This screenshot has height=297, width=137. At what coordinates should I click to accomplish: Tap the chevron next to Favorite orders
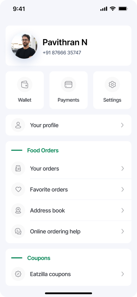[123, 189]
